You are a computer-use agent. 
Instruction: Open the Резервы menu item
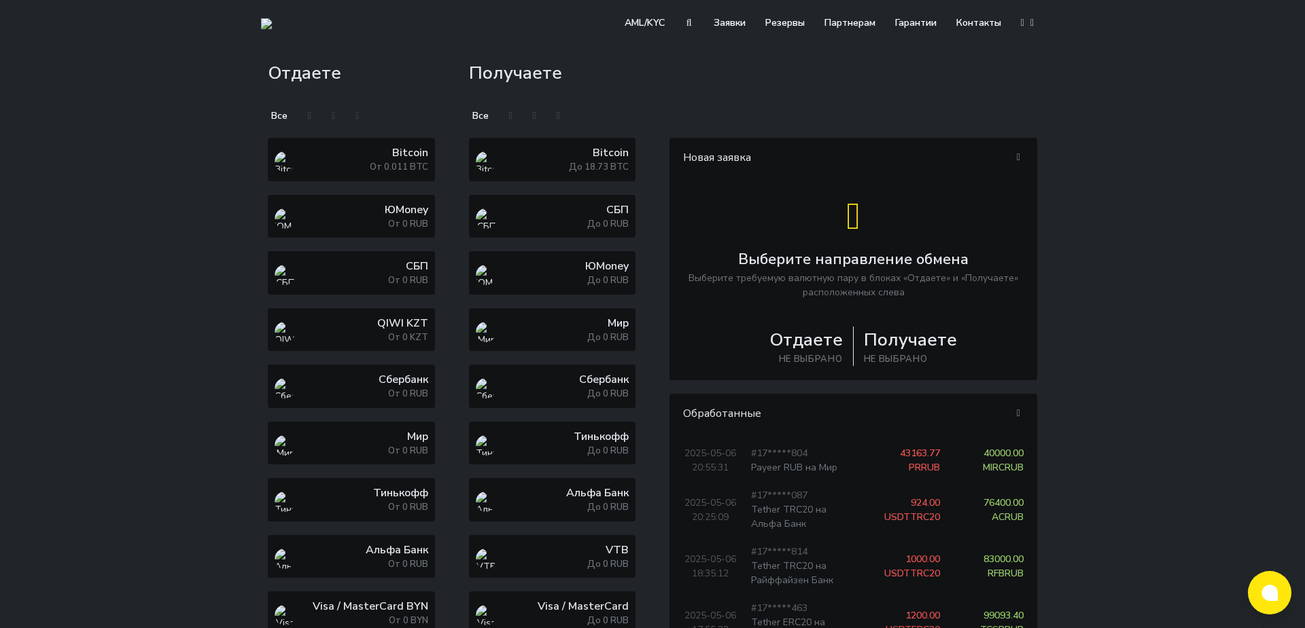(x=784, y=22)
